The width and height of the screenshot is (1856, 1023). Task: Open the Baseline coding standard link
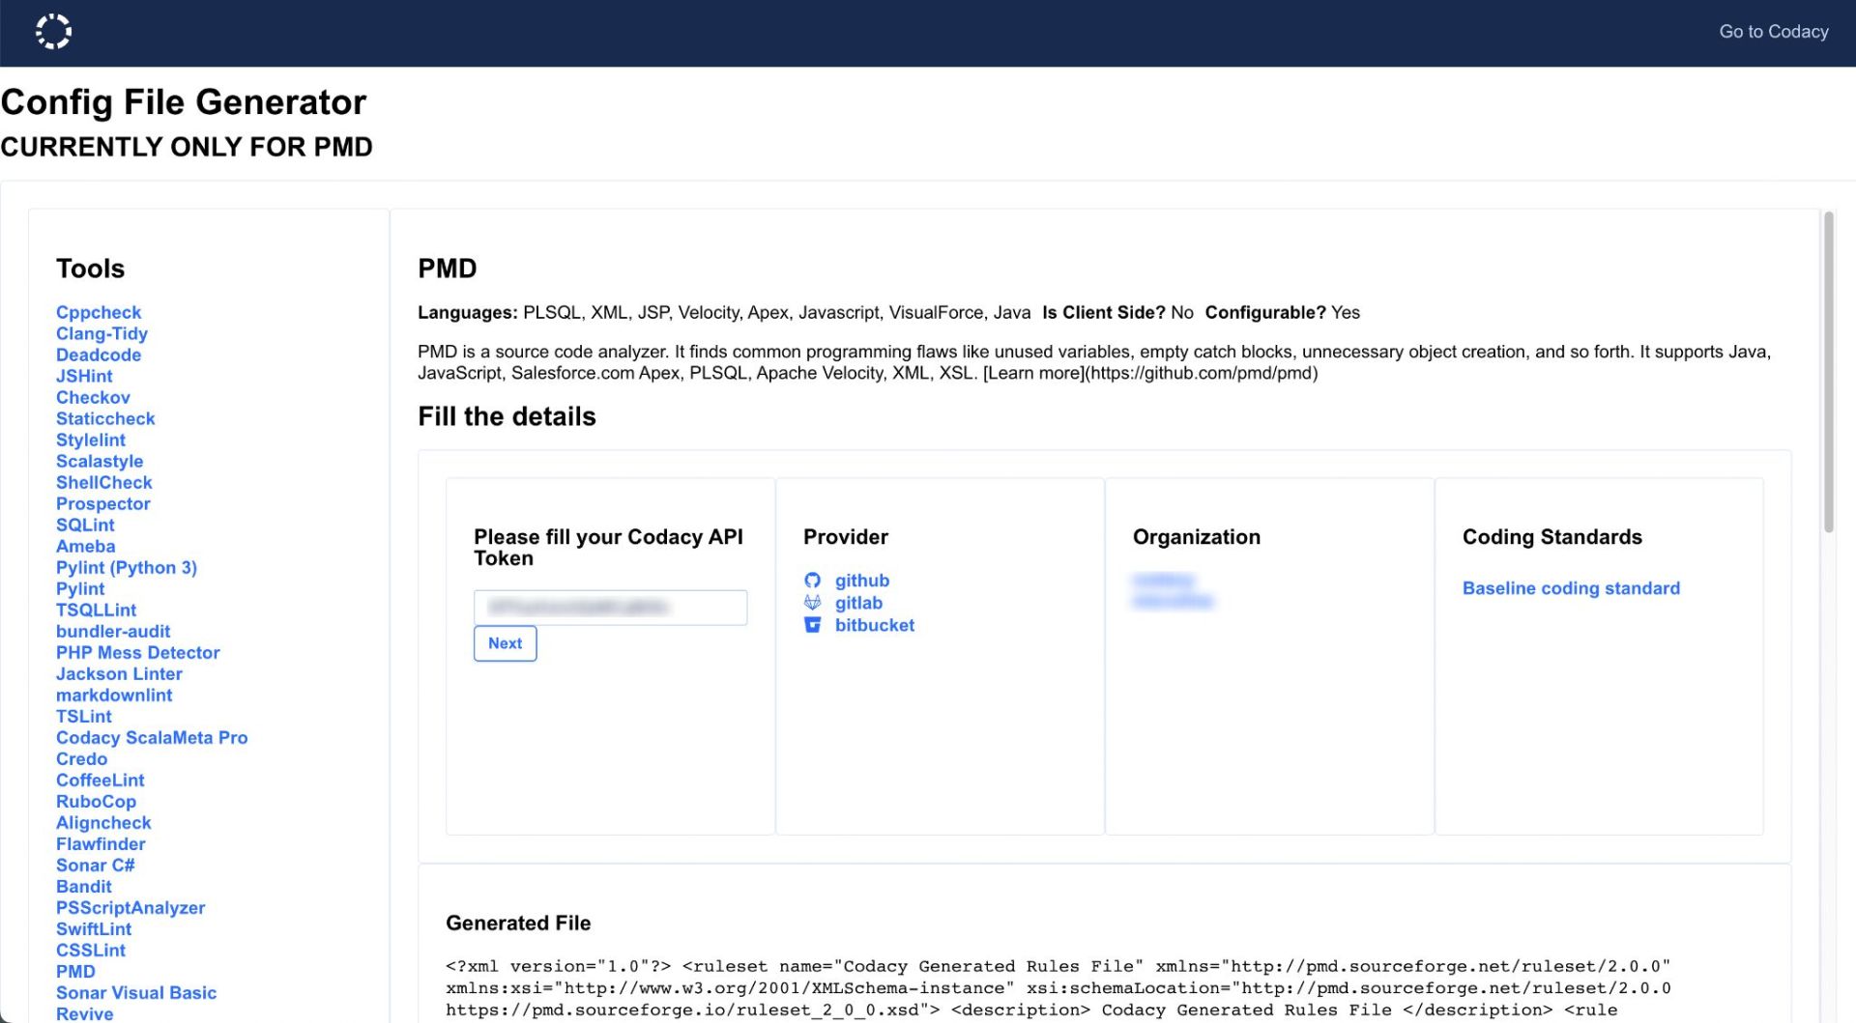point(1570,588)
